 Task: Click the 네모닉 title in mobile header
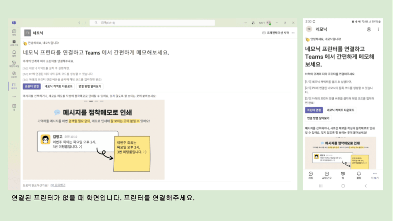[x=321, y=29]
